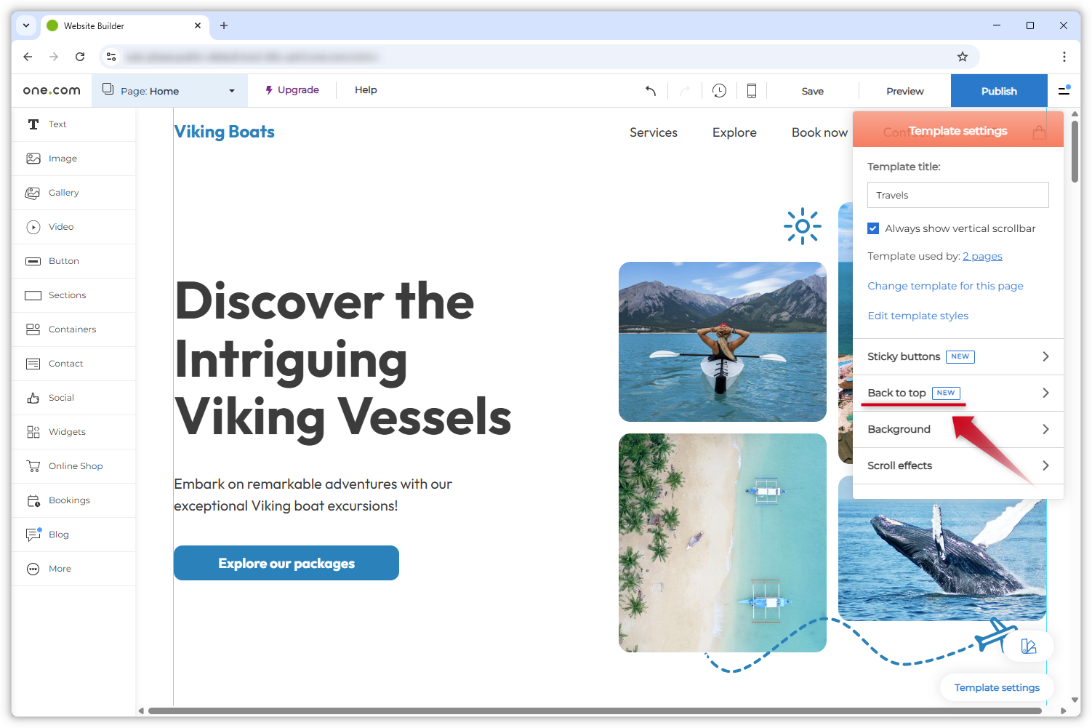
Task: Click Change template for this page
Action: pos(945,286)
